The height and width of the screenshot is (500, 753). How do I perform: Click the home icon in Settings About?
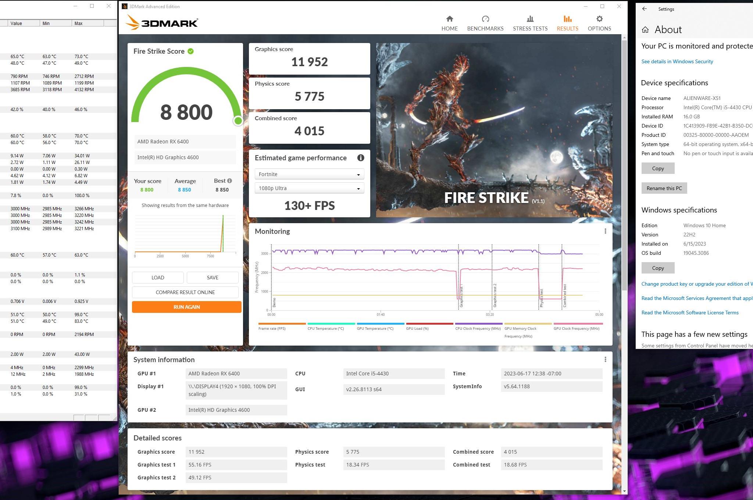tap(645, 30)
